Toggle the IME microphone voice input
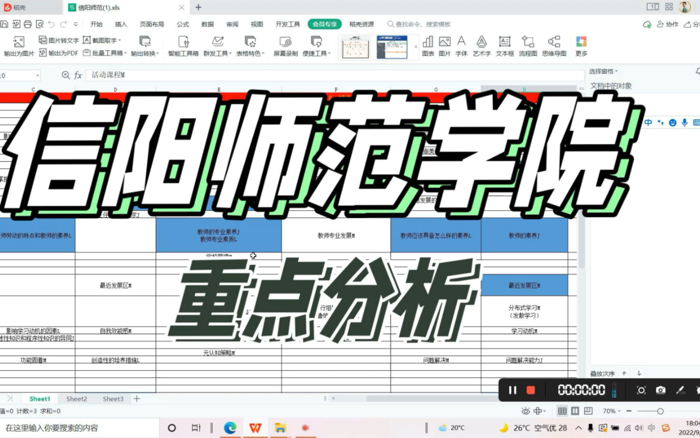This screenshot has width=700, height=438. tap(684, 123)
